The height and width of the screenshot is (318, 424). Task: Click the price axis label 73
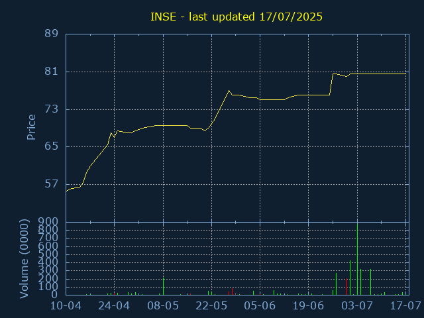tap(52, 109)
